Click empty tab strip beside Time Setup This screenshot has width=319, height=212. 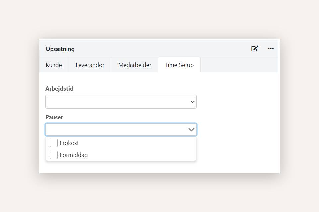pos(239,65)
